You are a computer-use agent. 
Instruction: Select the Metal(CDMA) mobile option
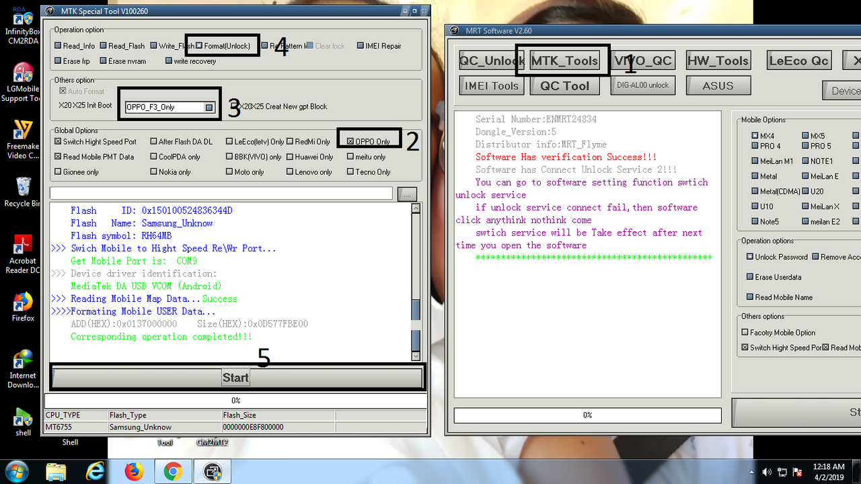pyautogui.click(x=755, y=192)
